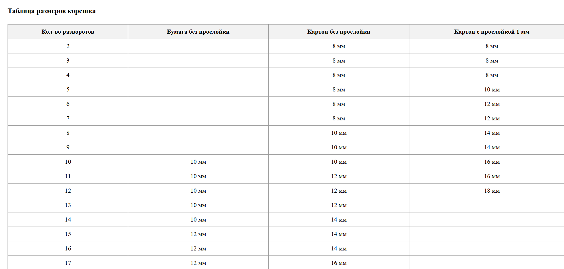Select the 'Картон без прослойки' value in row 14
564x269 pixels.
point(339,220)
